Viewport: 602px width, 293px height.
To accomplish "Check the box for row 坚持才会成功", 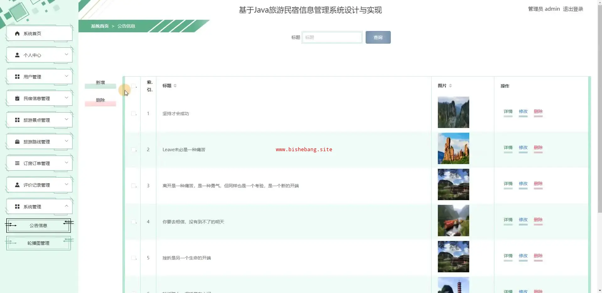I will click(x=133, y=114).
